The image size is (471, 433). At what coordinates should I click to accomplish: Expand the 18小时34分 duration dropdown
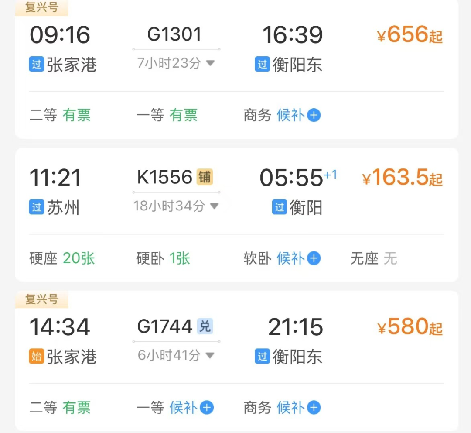(x=214, y=206)
